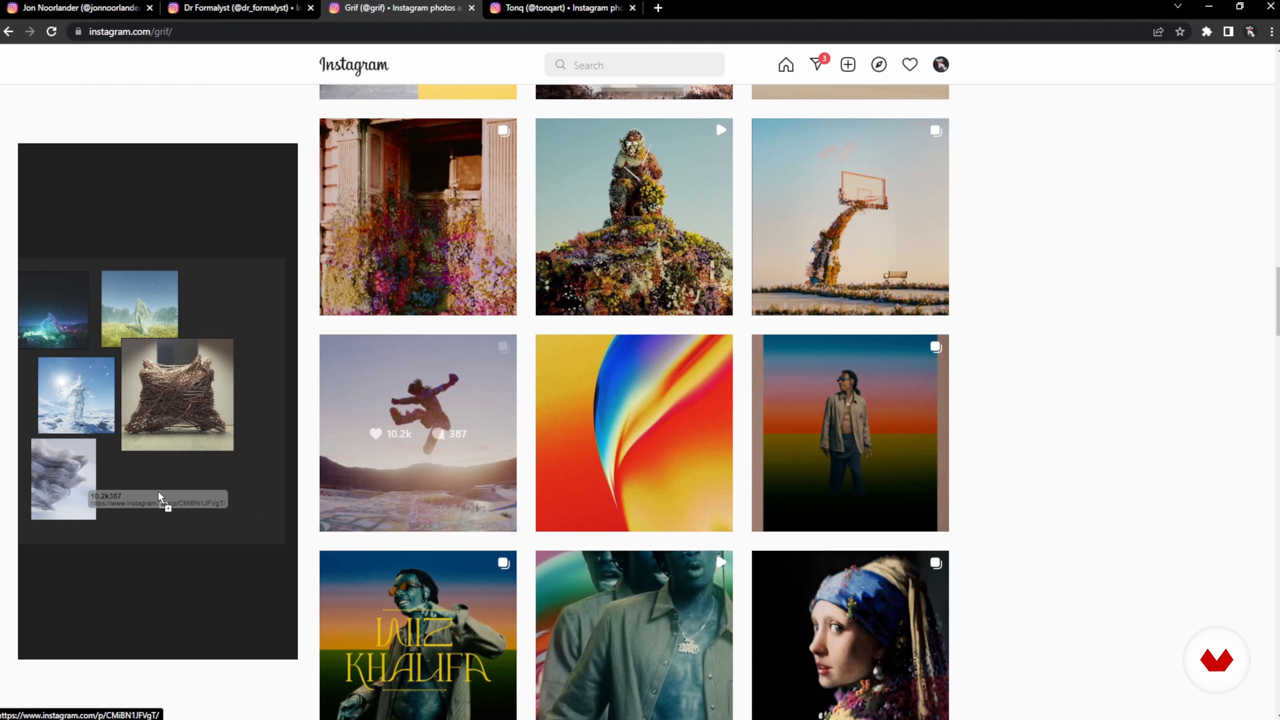Open the colorful gradient swirl post

634,433
